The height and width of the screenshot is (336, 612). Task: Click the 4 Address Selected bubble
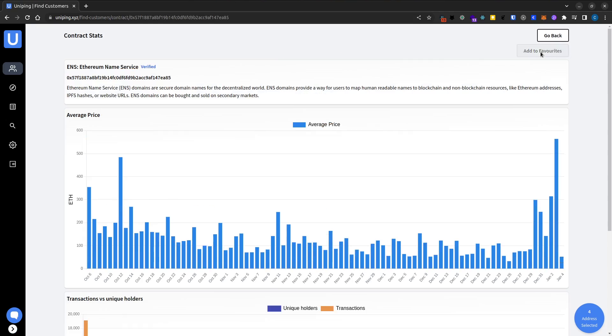[x=589, y=318]
